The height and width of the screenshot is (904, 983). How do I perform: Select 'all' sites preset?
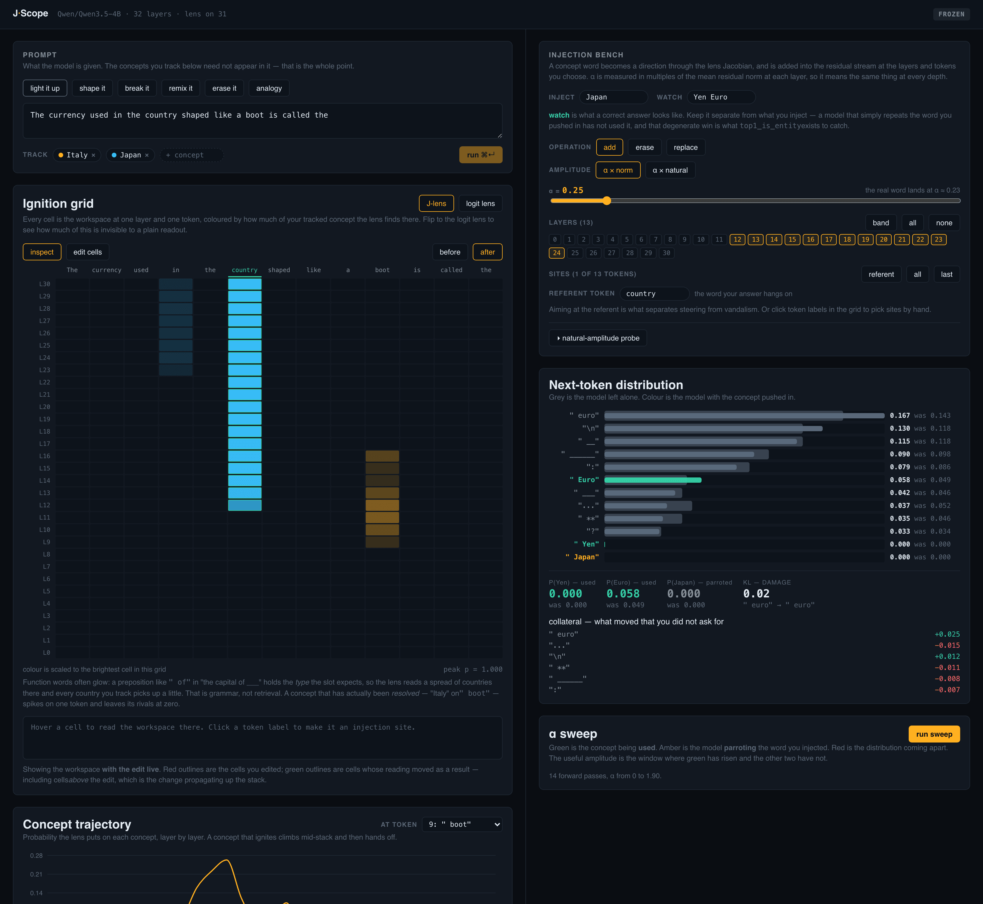click(x=917, y=274)
